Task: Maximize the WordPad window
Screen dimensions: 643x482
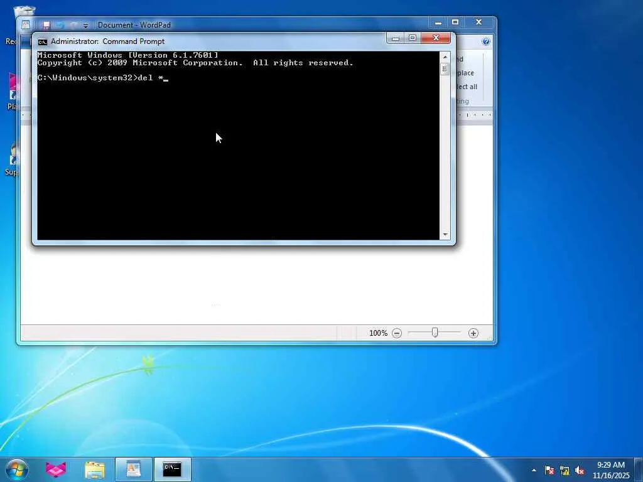Action: point(455,23)
